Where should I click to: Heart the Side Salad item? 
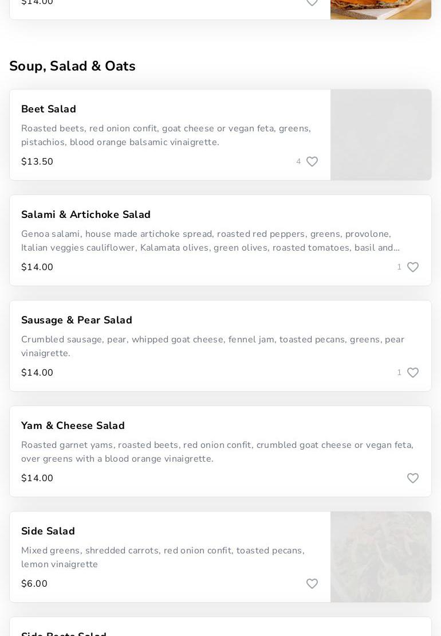click(x=312, y=584)
